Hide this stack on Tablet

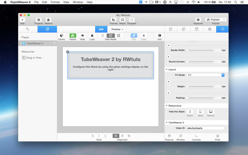(x=200, y=112)
